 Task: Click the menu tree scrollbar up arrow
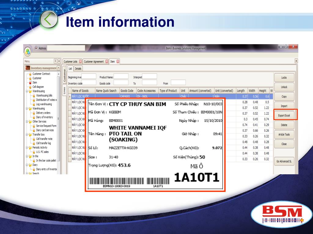coord(58,74)
